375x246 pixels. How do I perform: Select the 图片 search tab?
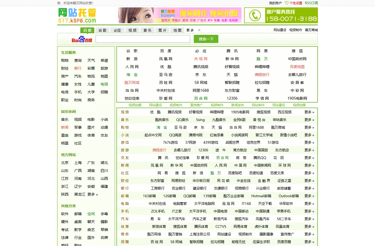pos(162,30)
